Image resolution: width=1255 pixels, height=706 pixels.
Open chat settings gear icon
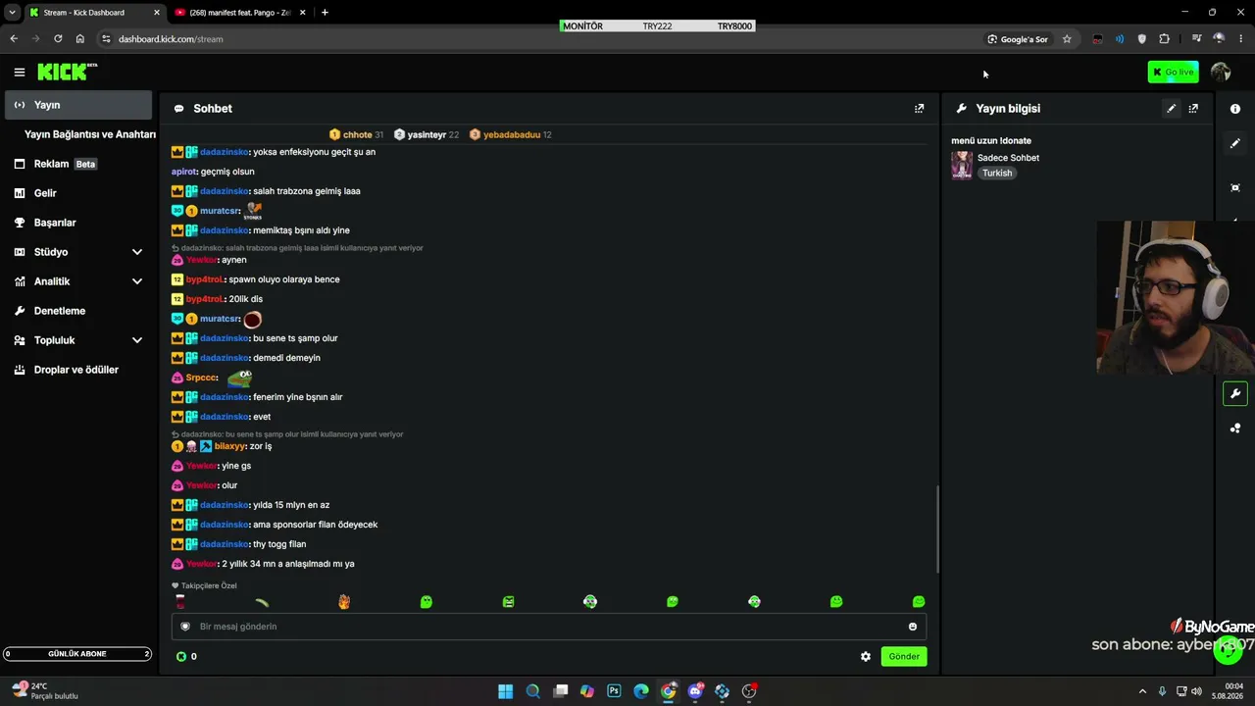[866, 657]
